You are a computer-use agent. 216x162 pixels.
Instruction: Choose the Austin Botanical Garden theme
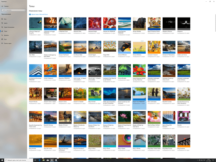139,71
